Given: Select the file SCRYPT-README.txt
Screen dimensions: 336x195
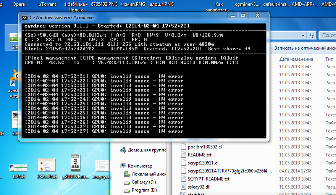Looking at the screenshot, I should click(x=208, y=179).
